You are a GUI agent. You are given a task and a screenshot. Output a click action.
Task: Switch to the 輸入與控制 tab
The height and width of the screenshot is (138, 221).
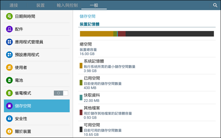(x=67, y=6)
